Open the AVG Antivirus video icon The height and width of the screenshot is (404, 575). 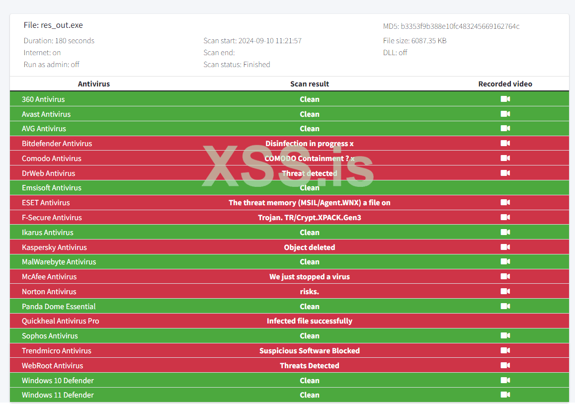505,128
